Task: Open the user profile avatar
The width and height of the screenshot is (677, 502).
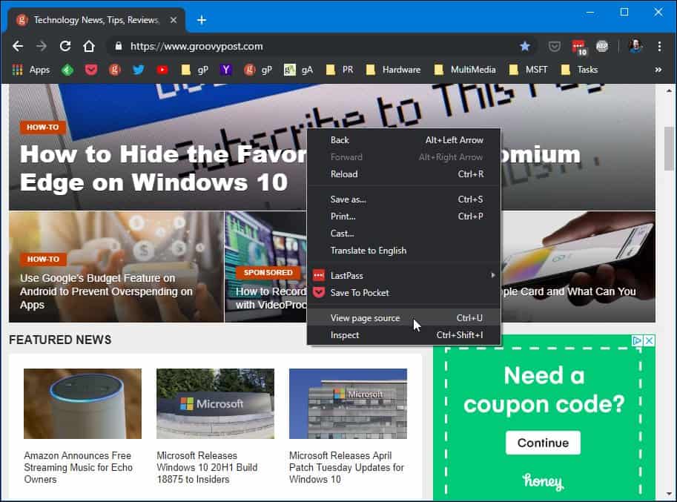Action: point(635,46)
